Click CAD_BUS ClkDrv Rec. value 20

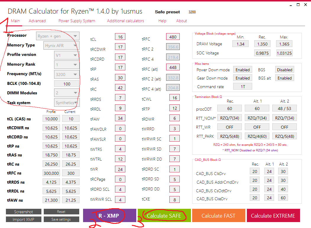255,172
